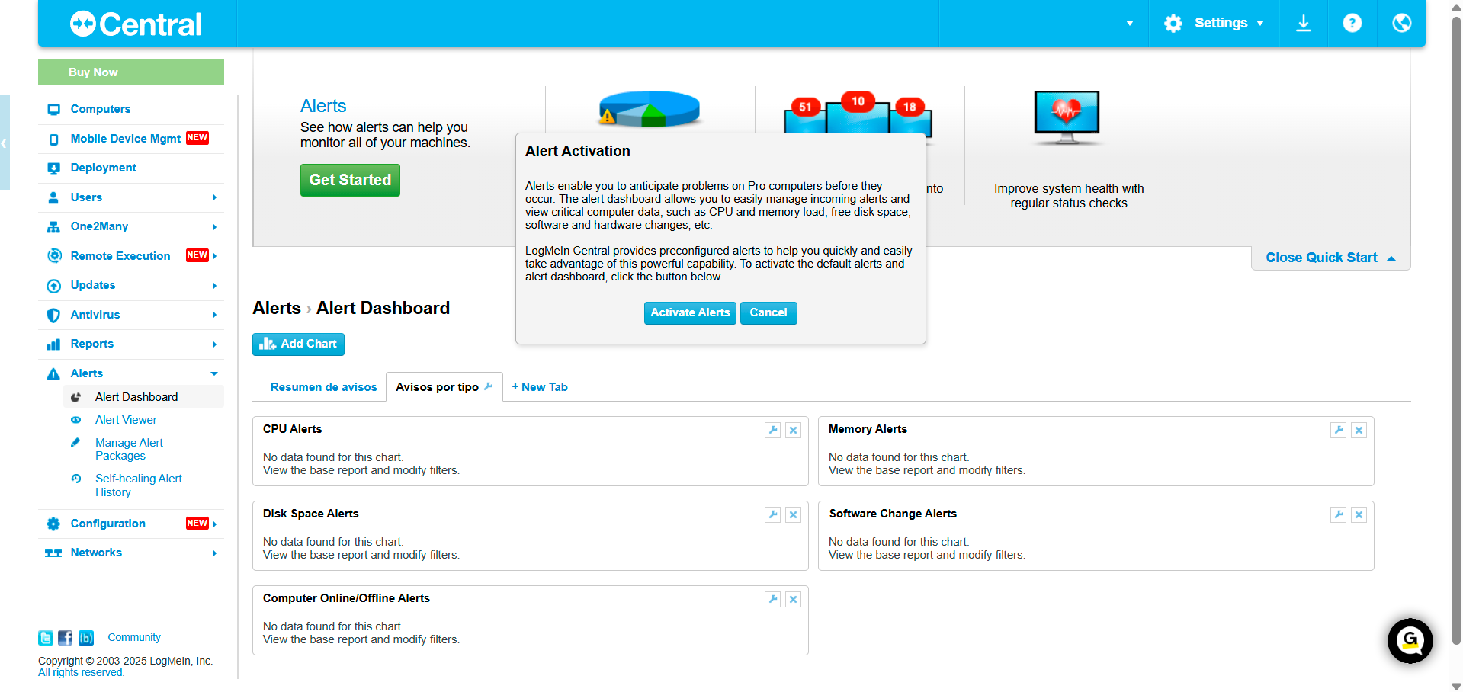This screenshot has height=692, width=1463.
Task: Click the One2Many hierarchy icon
Action: tap(53, 226)
